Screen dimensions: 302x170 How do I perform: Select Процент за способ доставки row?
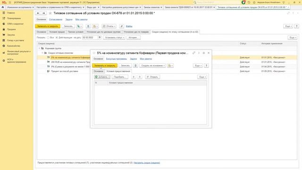[x=167, y=71]
